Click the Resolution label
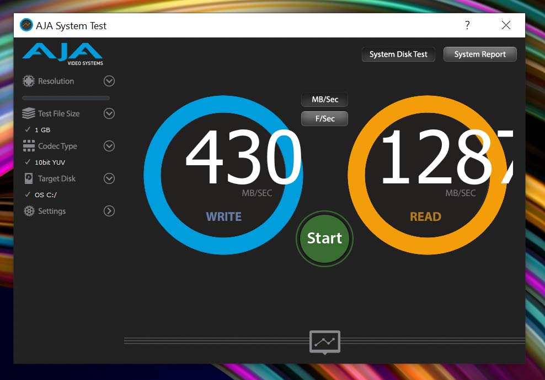 pos(56,81)
